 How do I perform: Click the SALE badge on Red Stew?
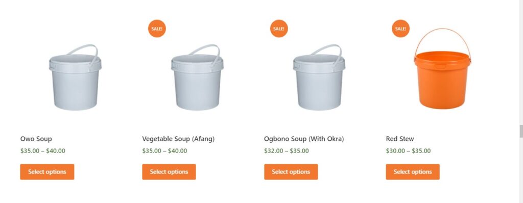[400, 29]
